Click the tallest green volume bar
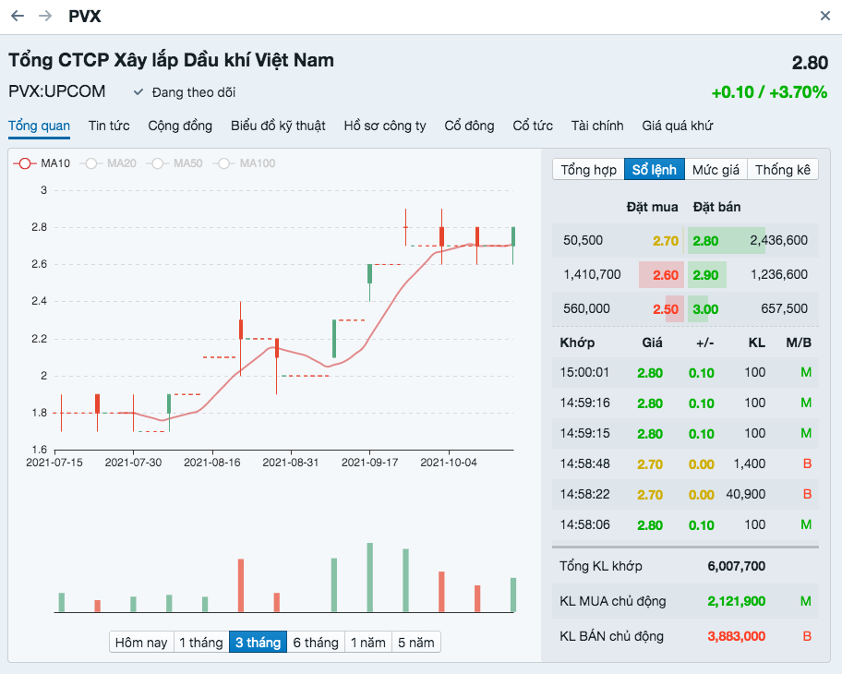This screenshot has height=674, width=842. (370, 577)
